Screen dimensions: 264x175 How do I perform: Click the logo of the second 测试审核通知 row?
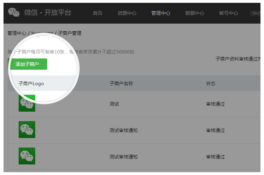[x=27, y=156]
